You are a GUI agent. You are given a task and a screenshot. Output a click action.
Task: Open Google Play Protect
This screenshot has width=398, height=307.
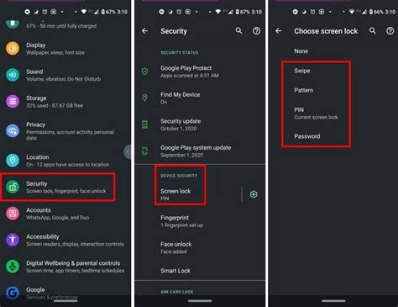tap(200, 71)
